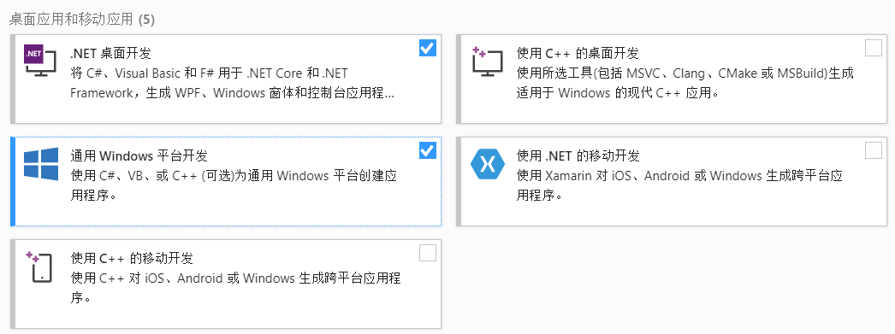Uncheck the 通用 Windows 平台开发 checkbox
This screenshot has height=334, width=895.
point(428,150)
